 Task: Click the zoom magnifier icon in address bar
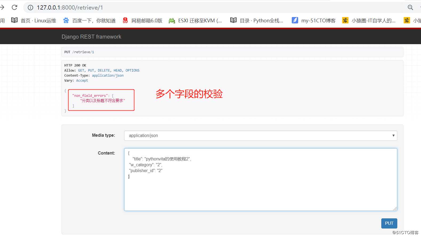(410, 7)
